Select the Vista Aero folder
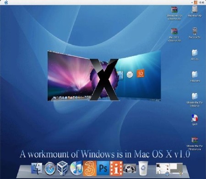The width and height of the screenshot is (206, 179). pos(195,77)
